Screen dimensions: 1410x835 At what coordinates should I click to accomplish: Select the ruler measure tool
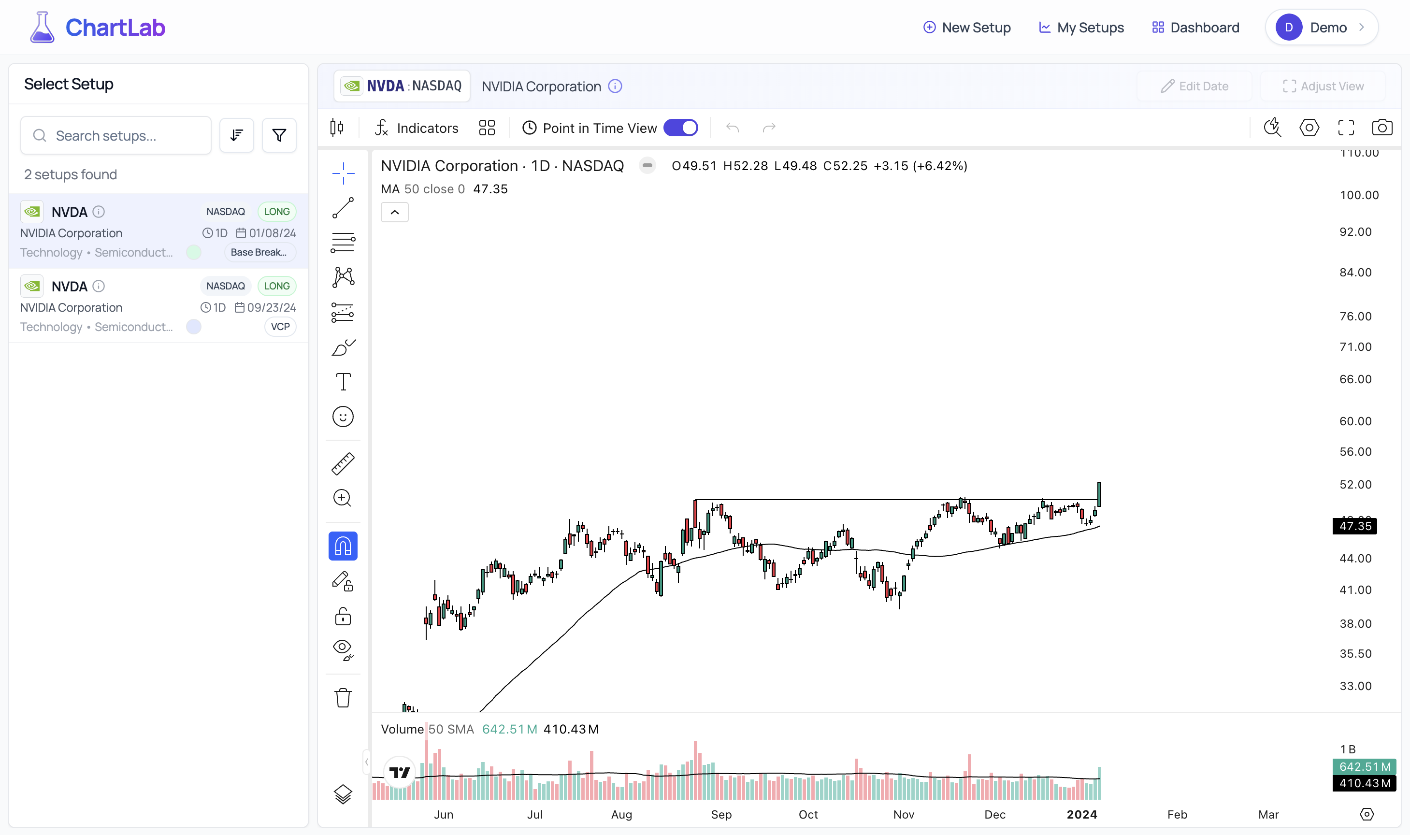pos(343,463)
